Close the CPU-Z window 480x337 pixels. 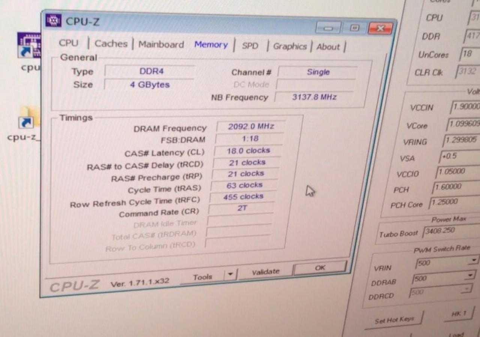pyautogui.click(x=380, y=28)
